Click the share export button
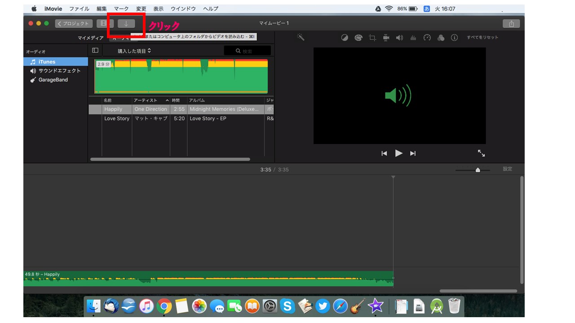Viewport: 575px width, 323px height. coord(511,24)
